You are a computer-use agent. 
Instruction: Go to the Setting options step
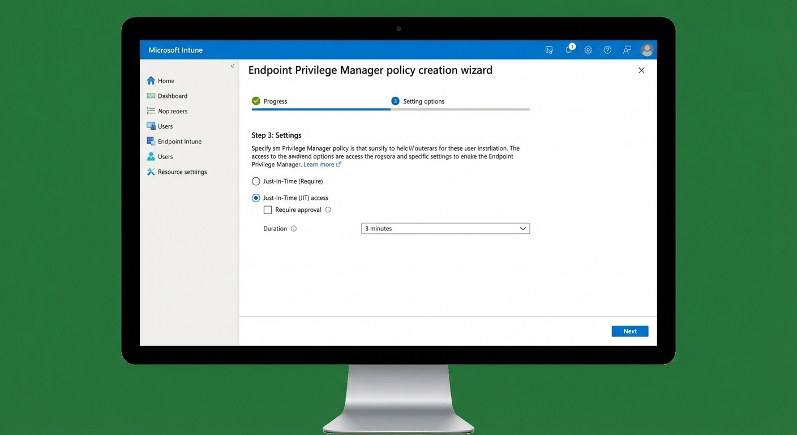(x=418, y=101)
